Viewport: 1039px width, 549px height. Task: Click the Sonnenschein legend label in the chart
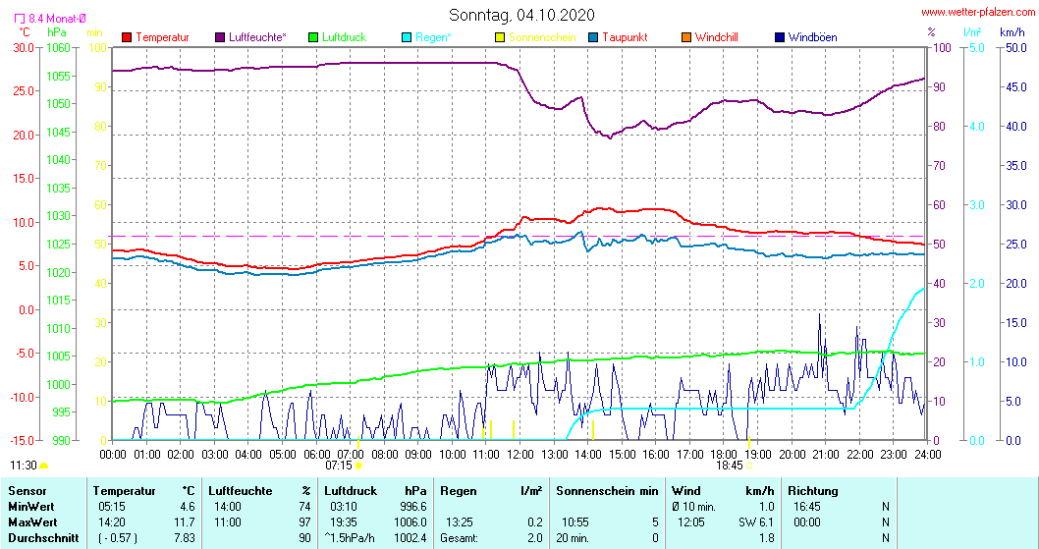[542, 37]
